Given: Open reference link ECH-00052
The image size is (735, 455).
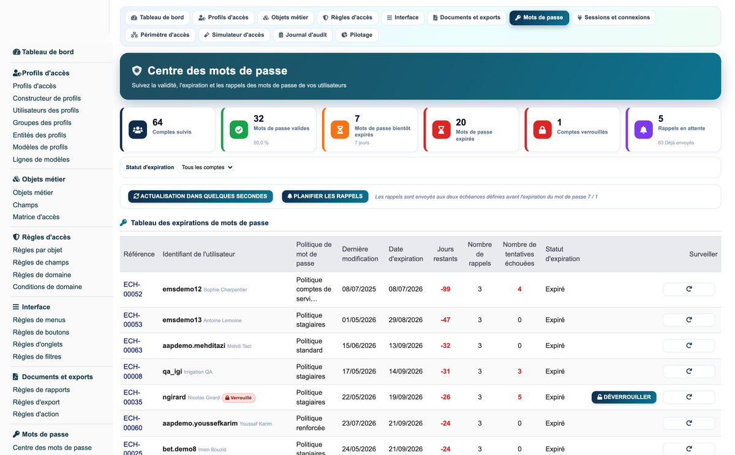Looking at the screenshot, I should pyautogui.click(x=133, y=289).
